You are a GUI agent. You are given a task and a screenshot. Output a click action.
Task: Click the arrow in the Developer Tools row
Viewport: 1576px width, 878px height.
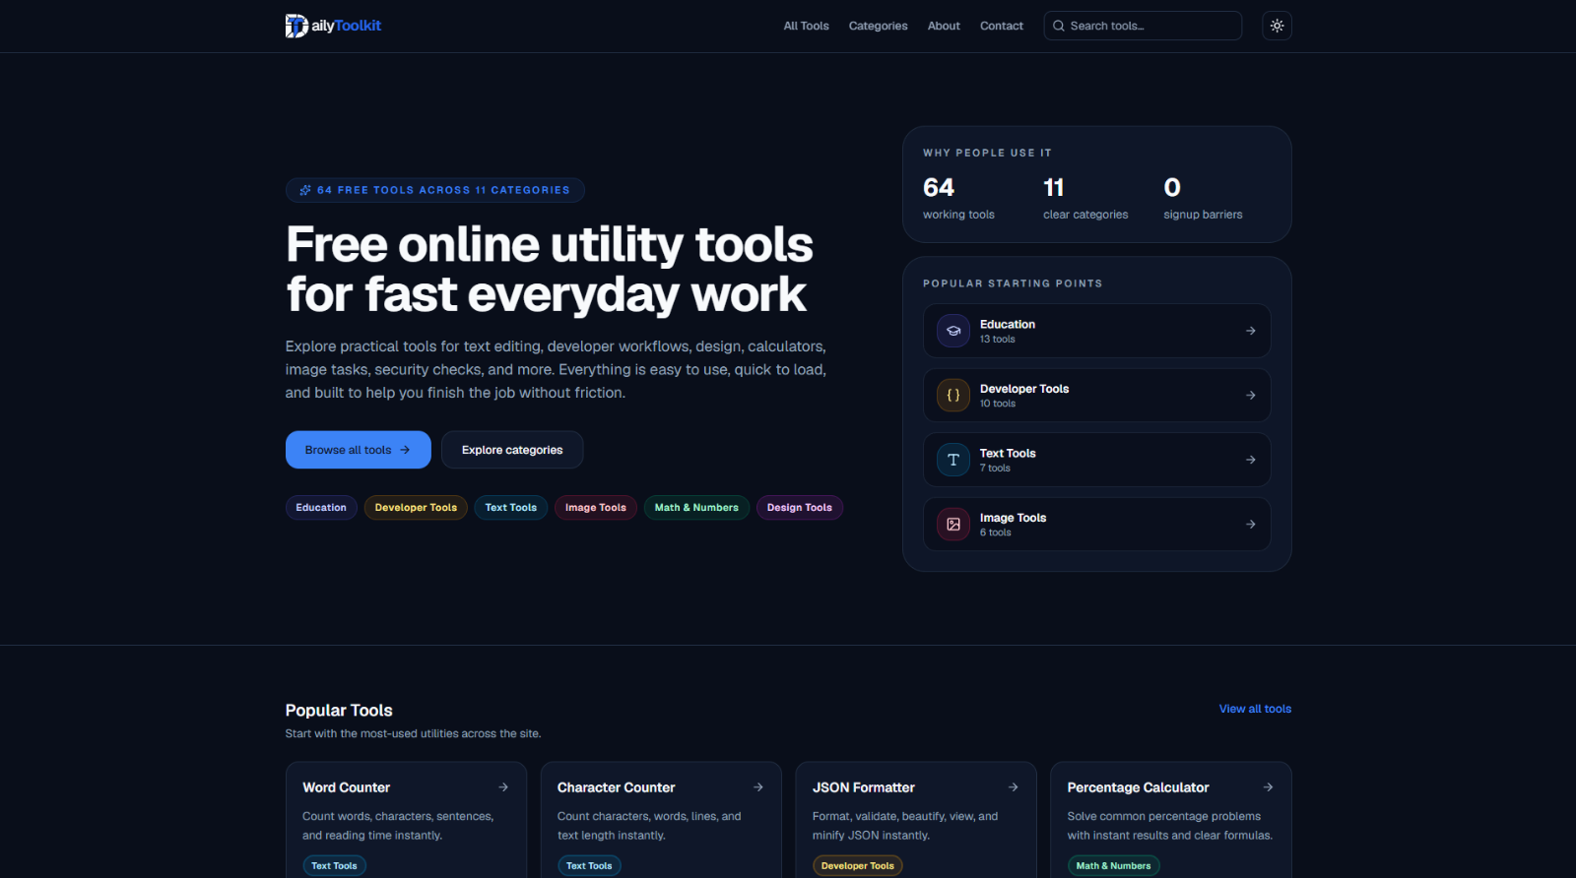[x=1250, y=395]
